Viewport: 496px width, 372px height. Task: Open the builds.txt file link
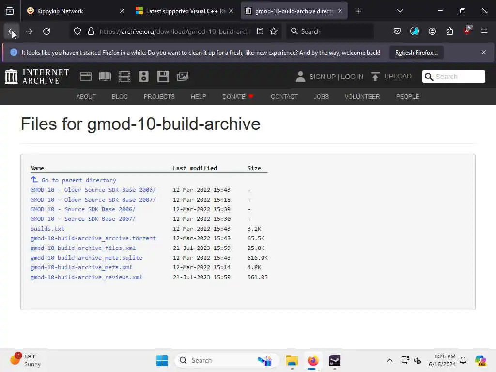click(x=47, y=229)
